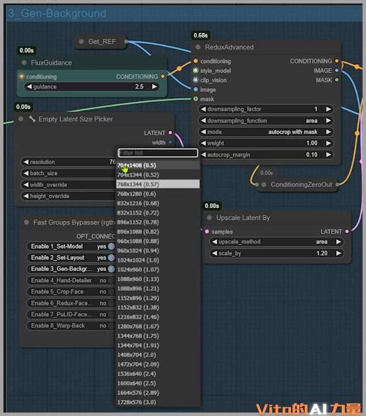Click the ReduxAdvanced IMAGE output socket
Image resolution: width=366 pixels, height=416 pixels.
pos(337,70)
